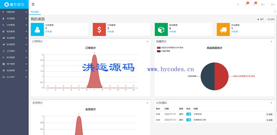
Task: Click the 标题 column header in notices table
Action: click(x=195, y=109)
